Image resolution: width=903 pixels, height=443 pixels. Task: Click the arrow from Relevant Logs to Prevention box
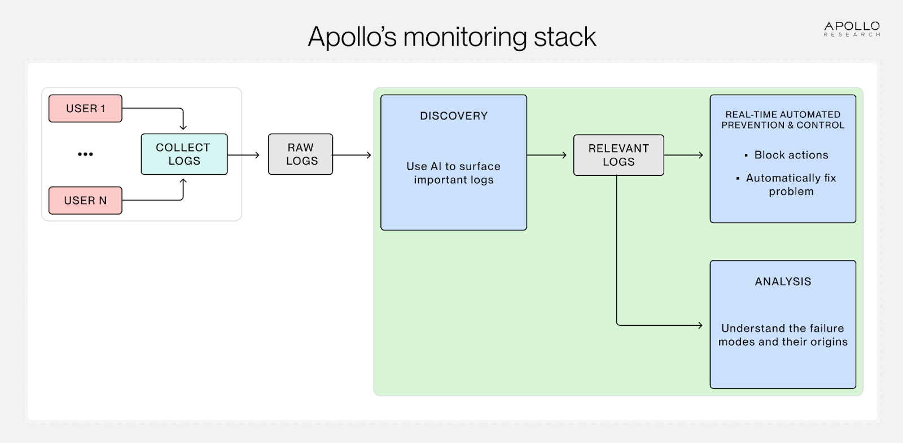coord(684,155)
